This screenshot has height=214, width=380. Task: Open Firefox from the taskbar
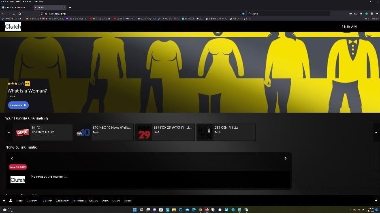tap(207, 210)
